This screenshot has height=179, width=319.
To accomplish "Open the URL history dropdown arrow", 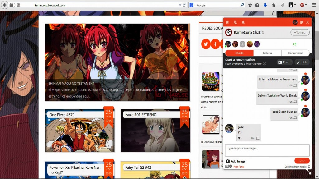I will point(180,5).
